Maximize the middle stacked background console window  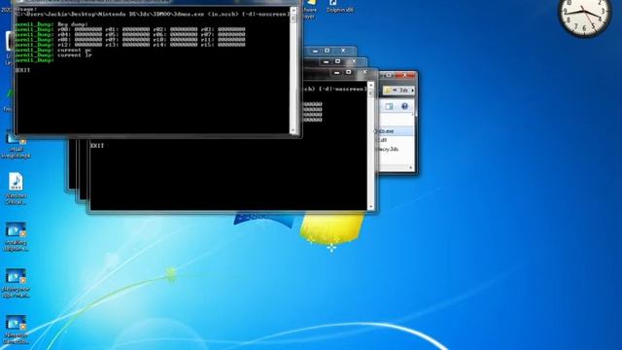point(337,61)
